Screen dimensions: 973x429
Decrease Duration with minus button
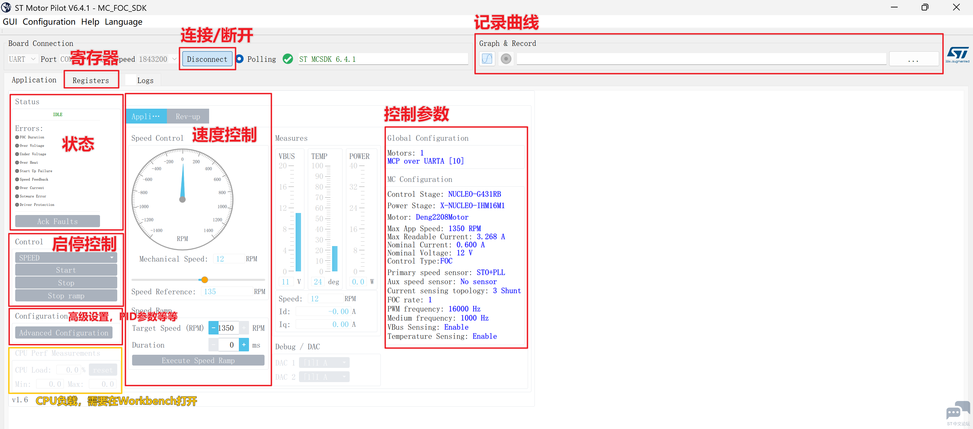point(214,345)
